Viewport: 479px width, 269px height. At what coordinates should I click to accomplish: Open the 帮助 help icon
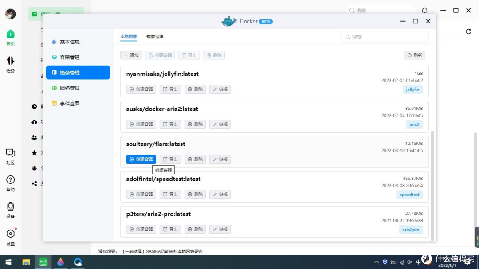(x=10, y=179)
